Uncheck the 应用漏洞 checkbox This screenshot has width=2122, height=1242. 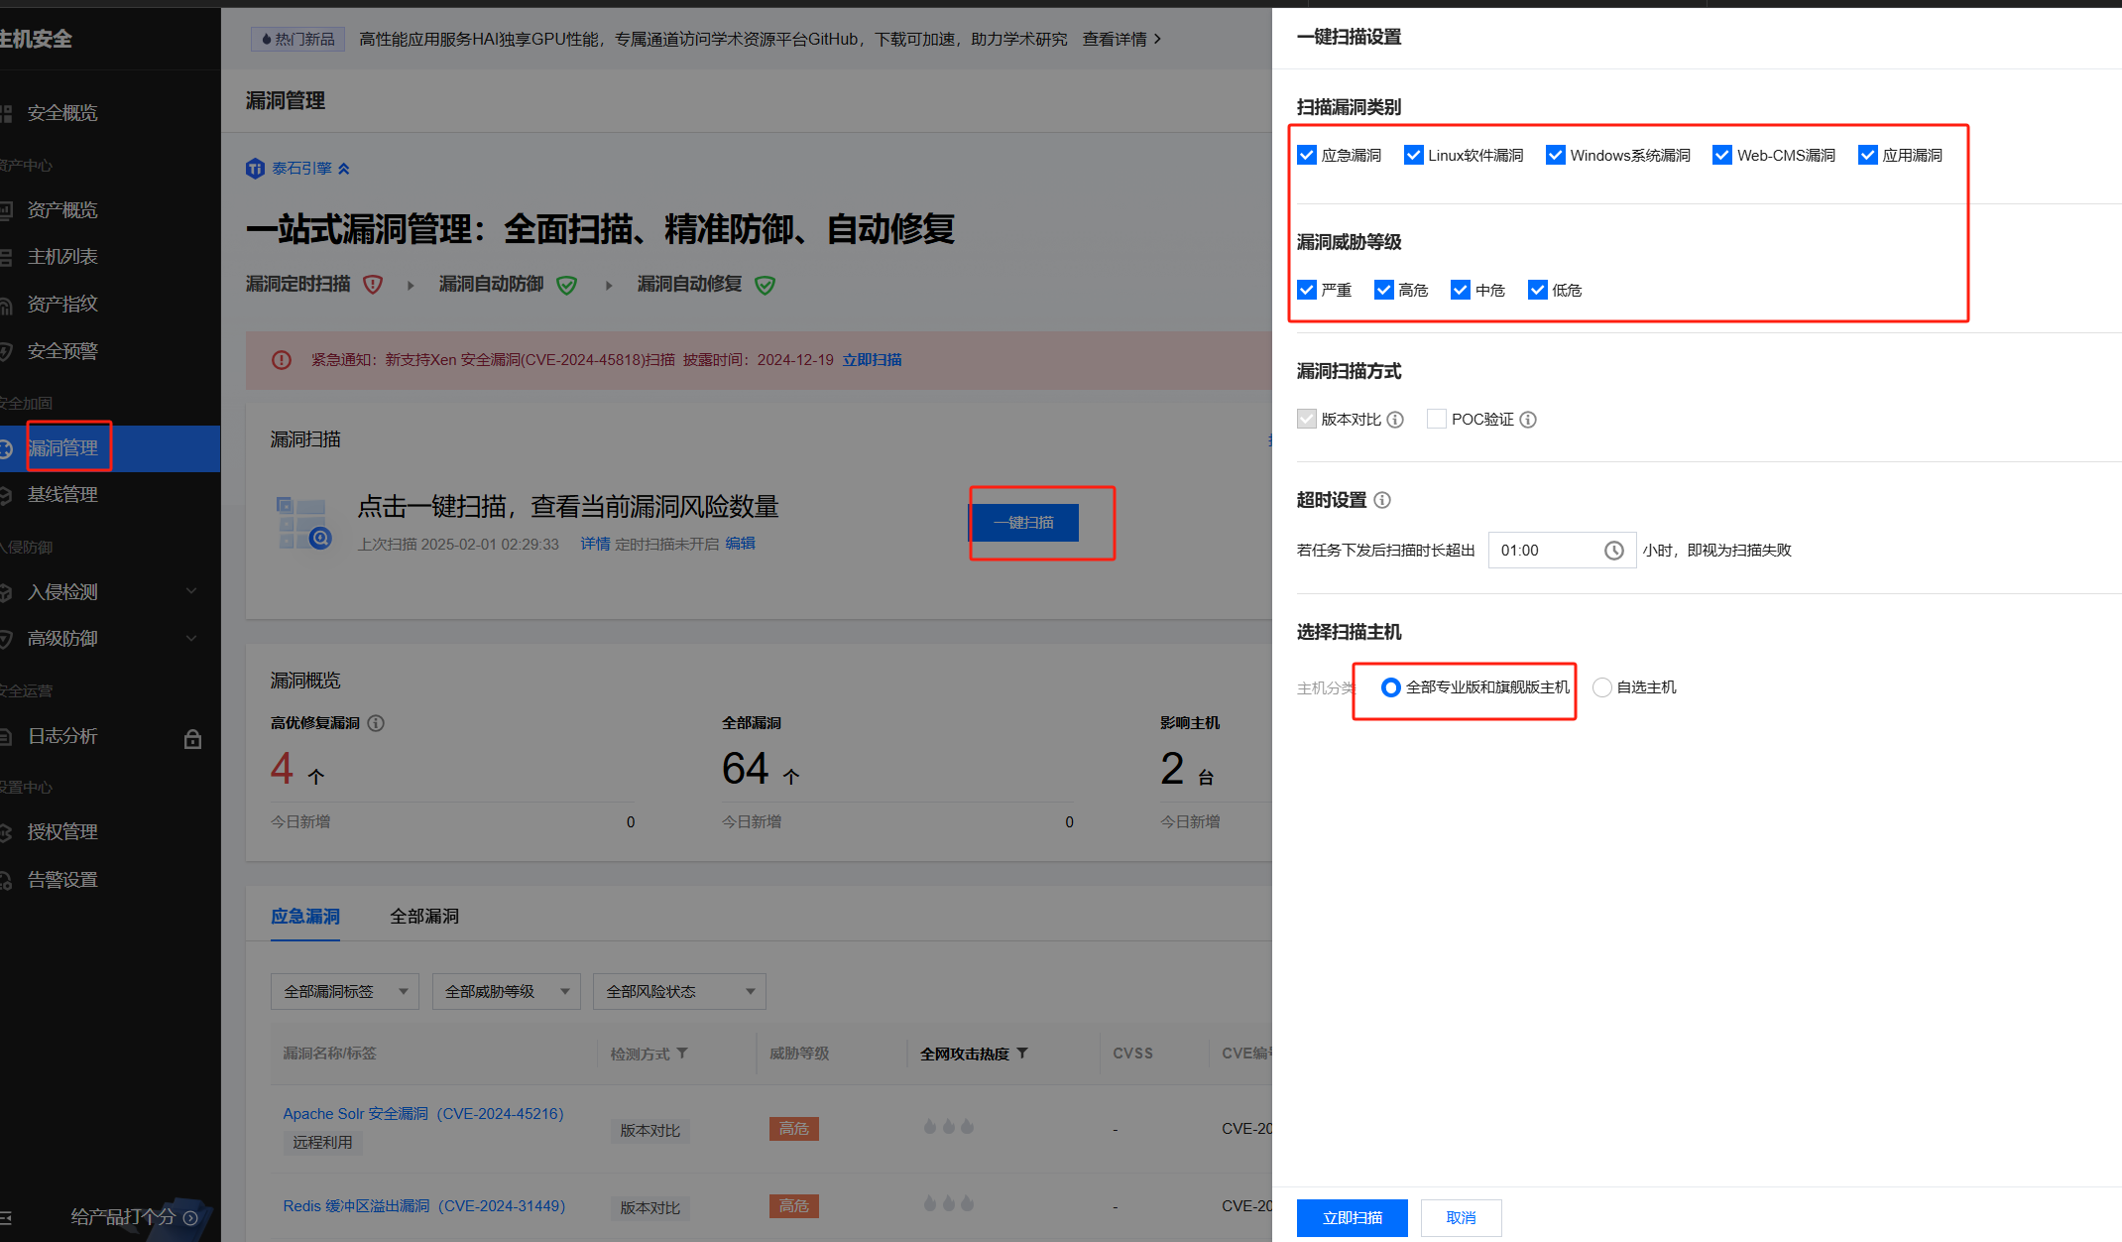tap(1867, 155)
